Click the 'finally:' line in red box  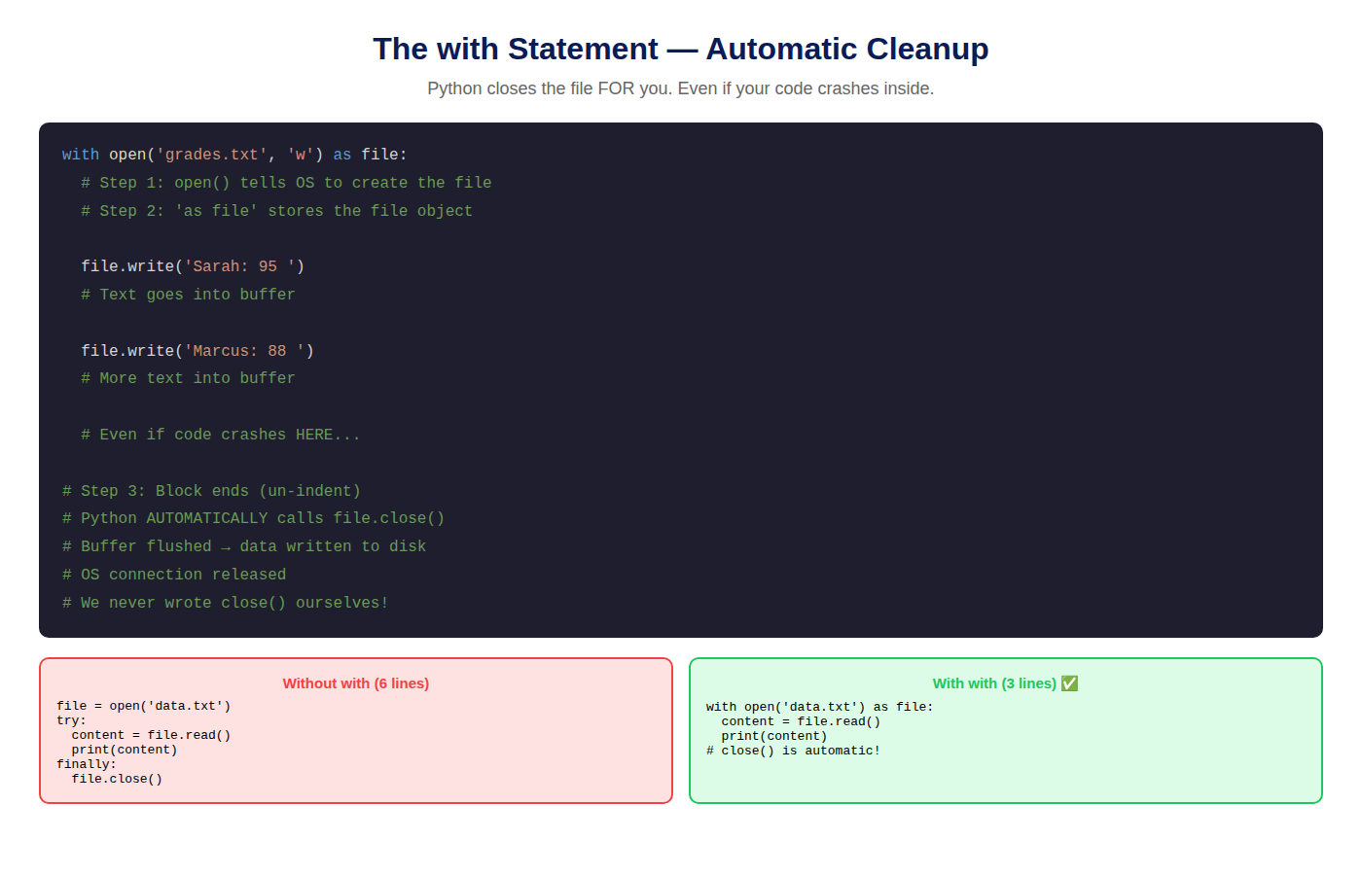[x=87, y=764]
